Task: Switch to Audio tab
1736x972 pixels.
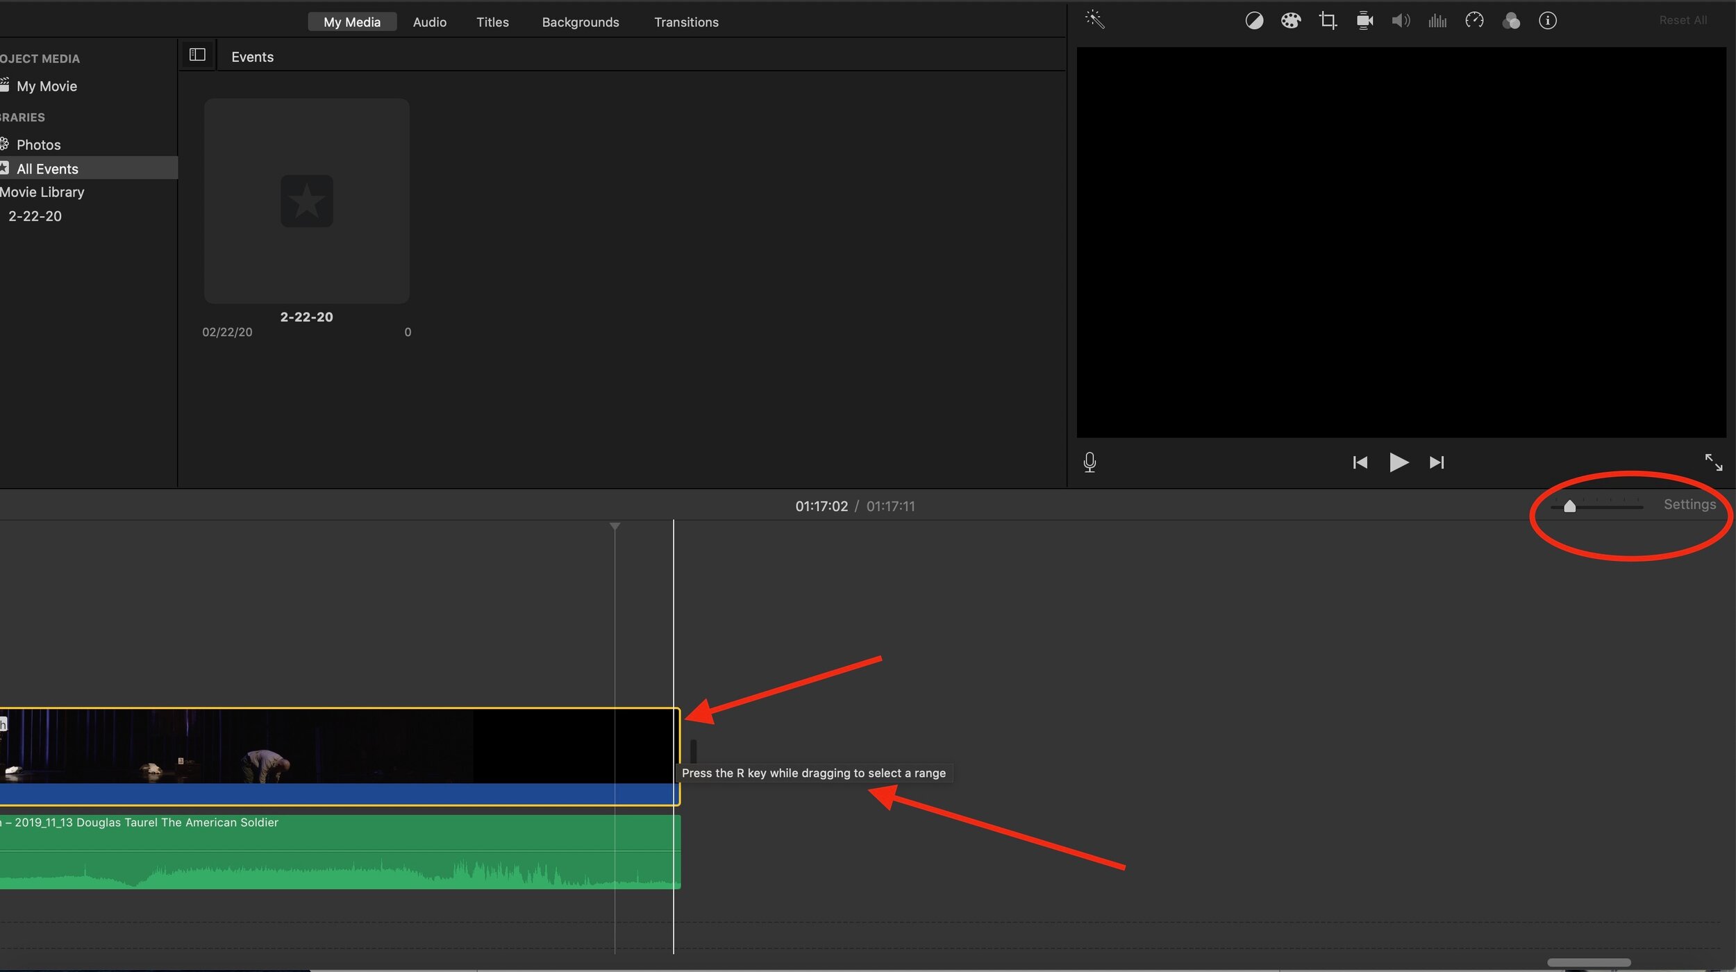Action: (430, 22)
